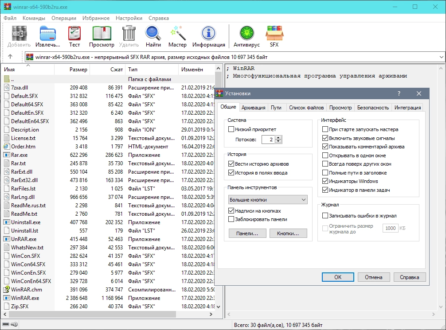Select the Zip.SFX file row
The image size is (446, 330).
(108, 307)
